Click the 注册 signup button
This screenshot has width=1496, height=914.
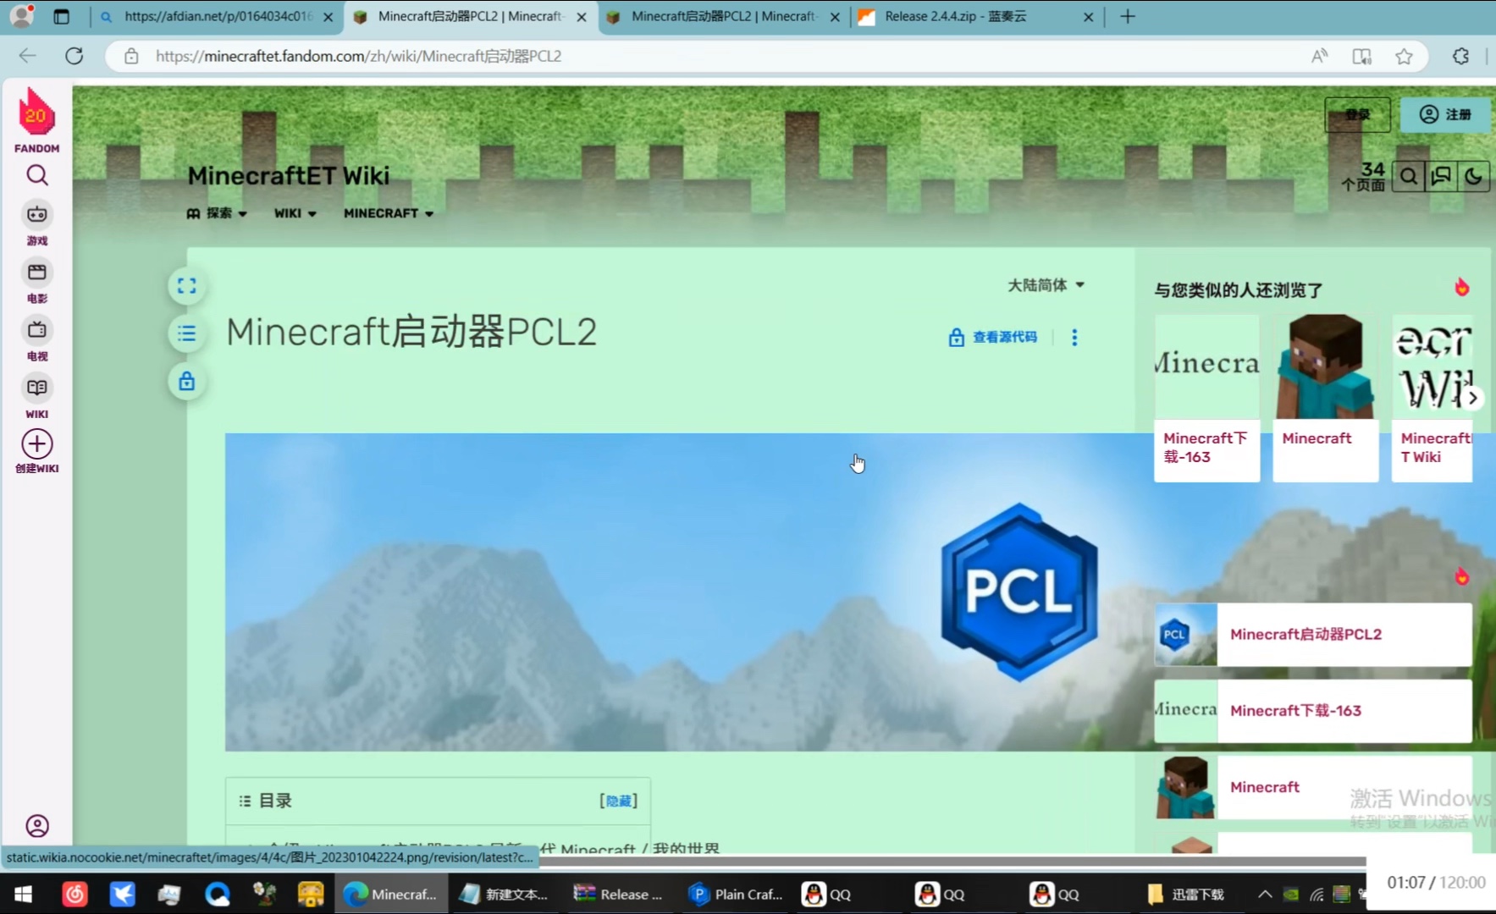point(1445,114)
